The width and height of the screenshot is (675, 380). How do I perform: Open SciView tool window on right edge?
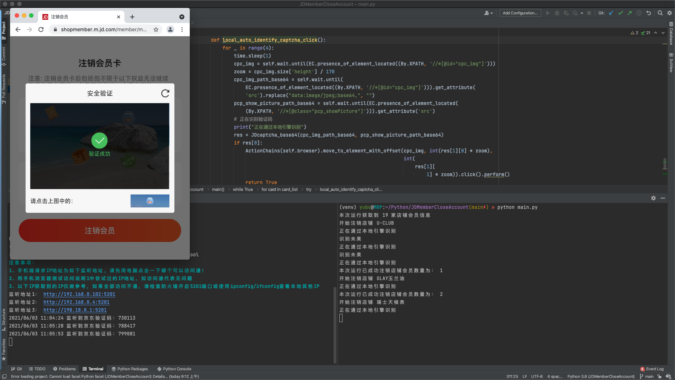pyautogui.click(x=671, y=63)
